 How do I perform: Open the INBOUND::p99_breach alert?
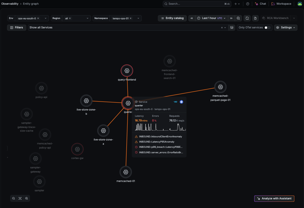point(159,147)
